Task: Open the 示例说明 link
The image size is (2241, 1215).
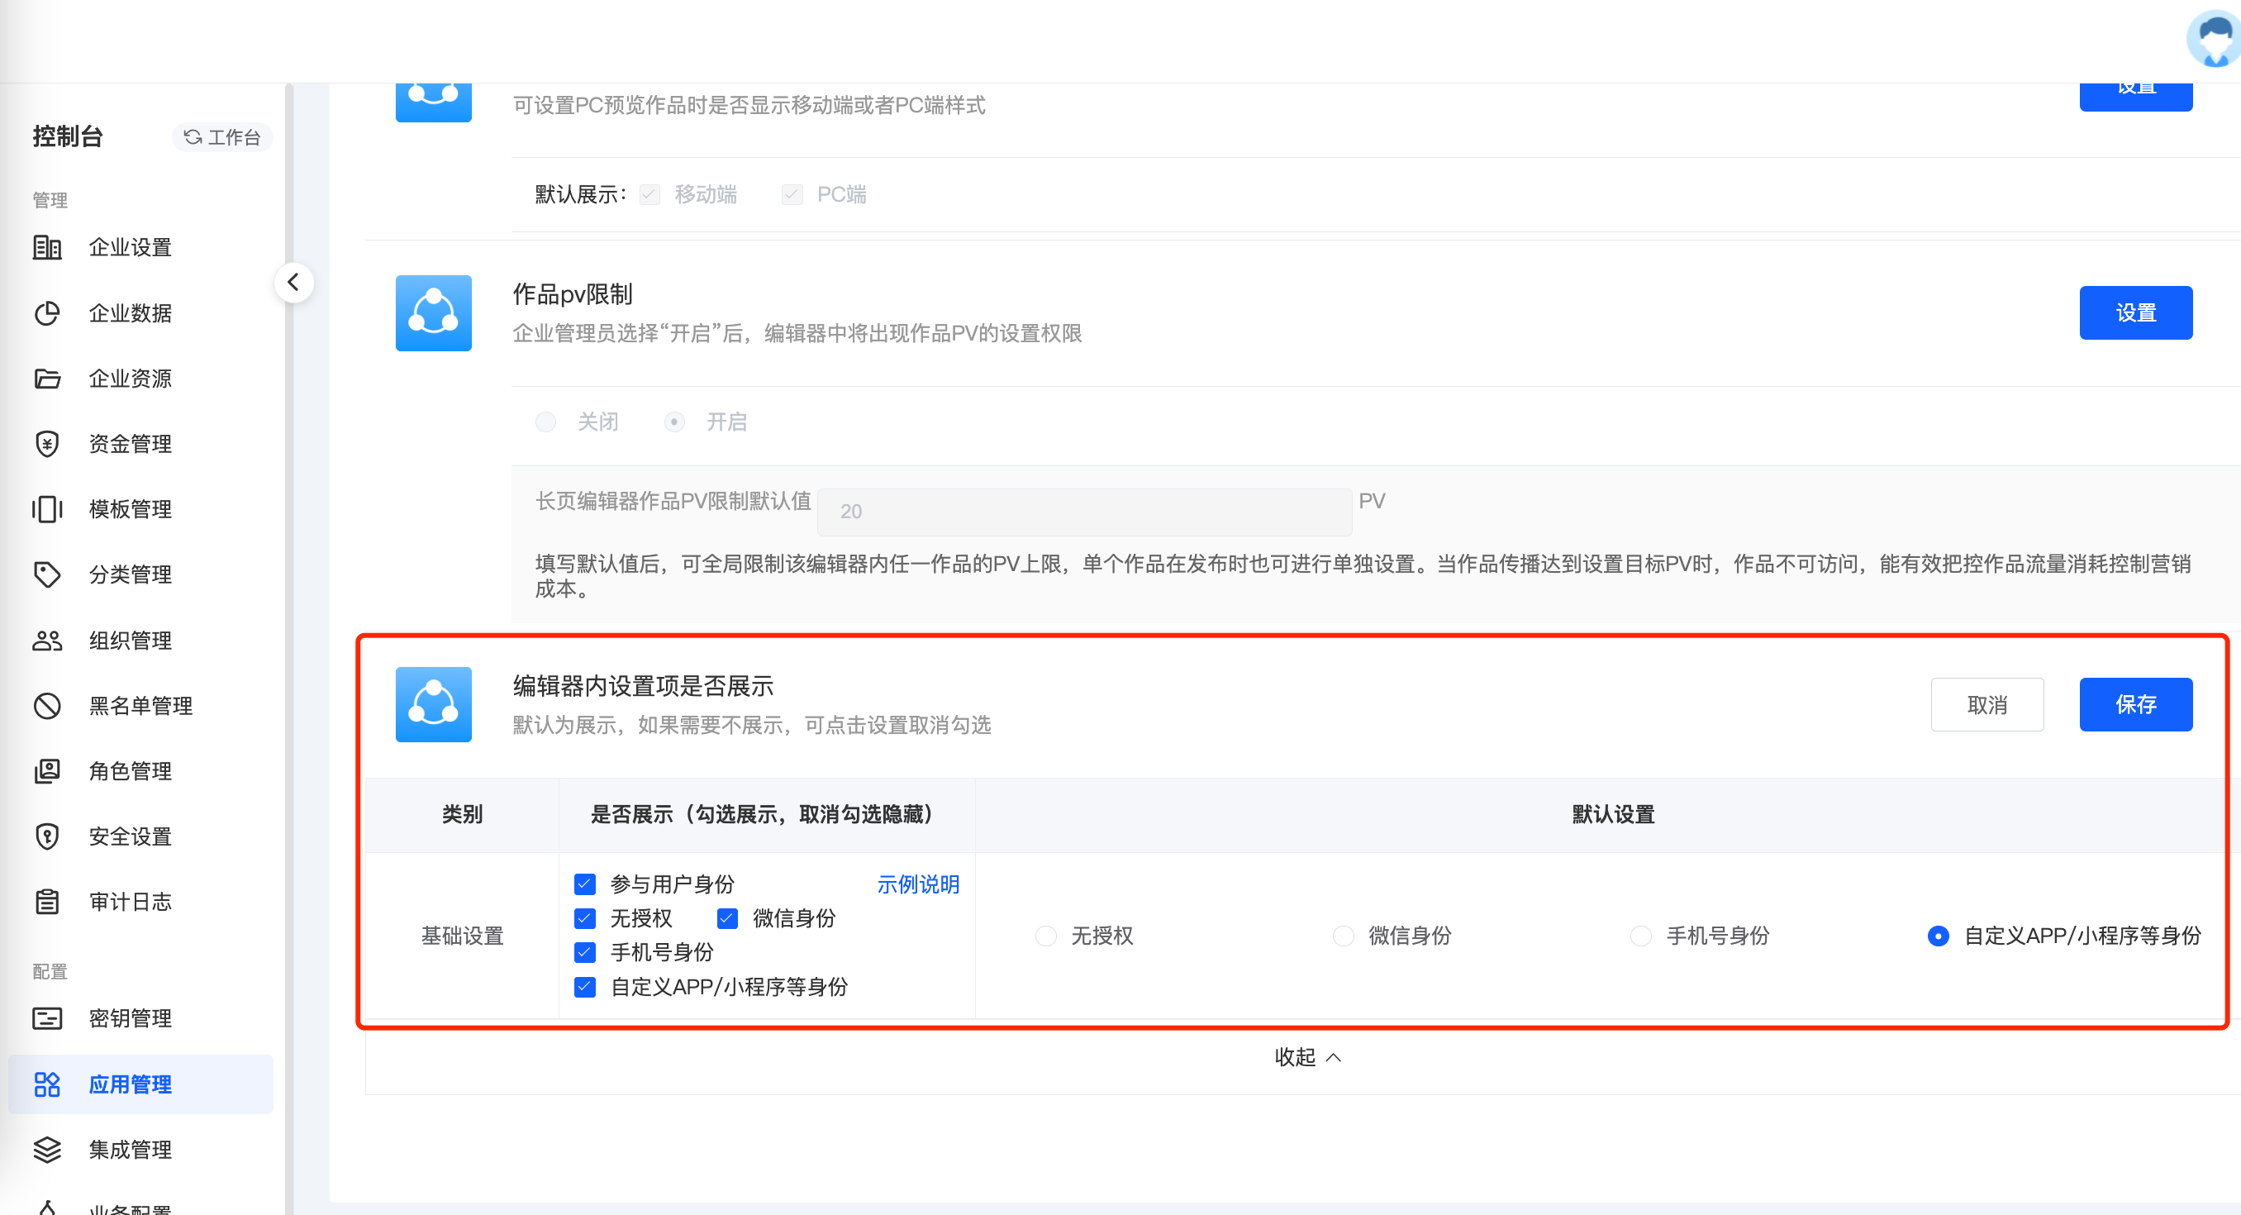Action: (x=918, y=884)
